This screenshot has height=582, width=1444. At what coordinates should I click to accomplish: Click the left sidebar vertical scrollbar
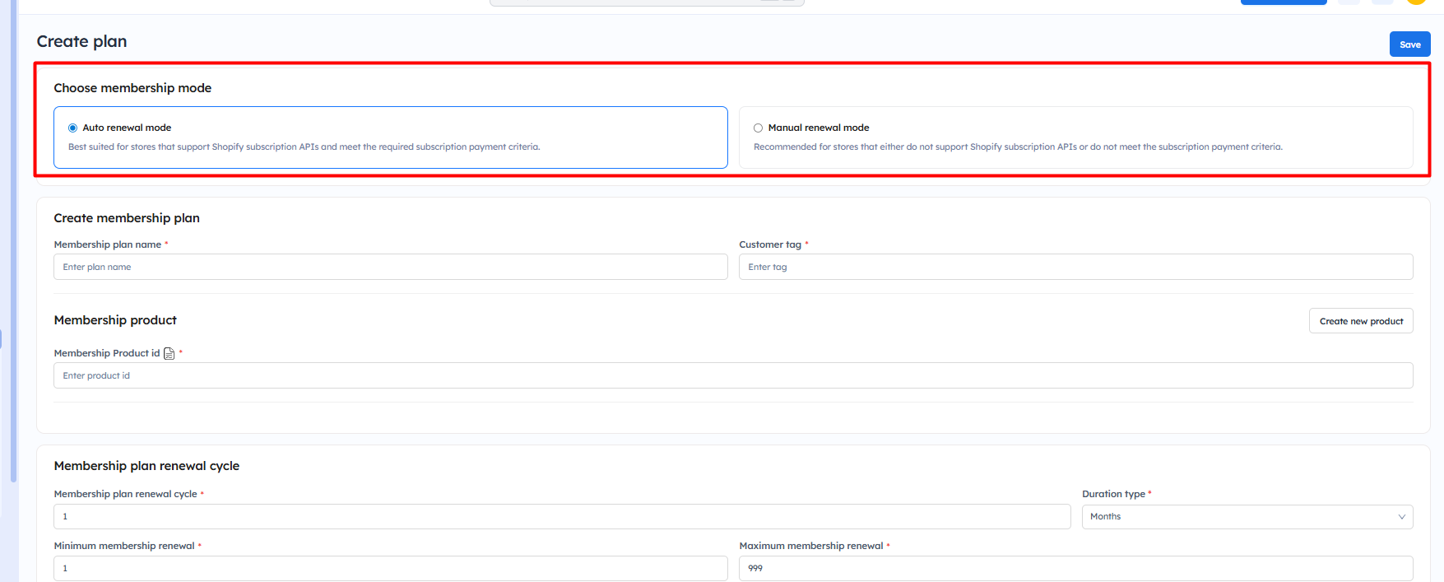[13, 247]
